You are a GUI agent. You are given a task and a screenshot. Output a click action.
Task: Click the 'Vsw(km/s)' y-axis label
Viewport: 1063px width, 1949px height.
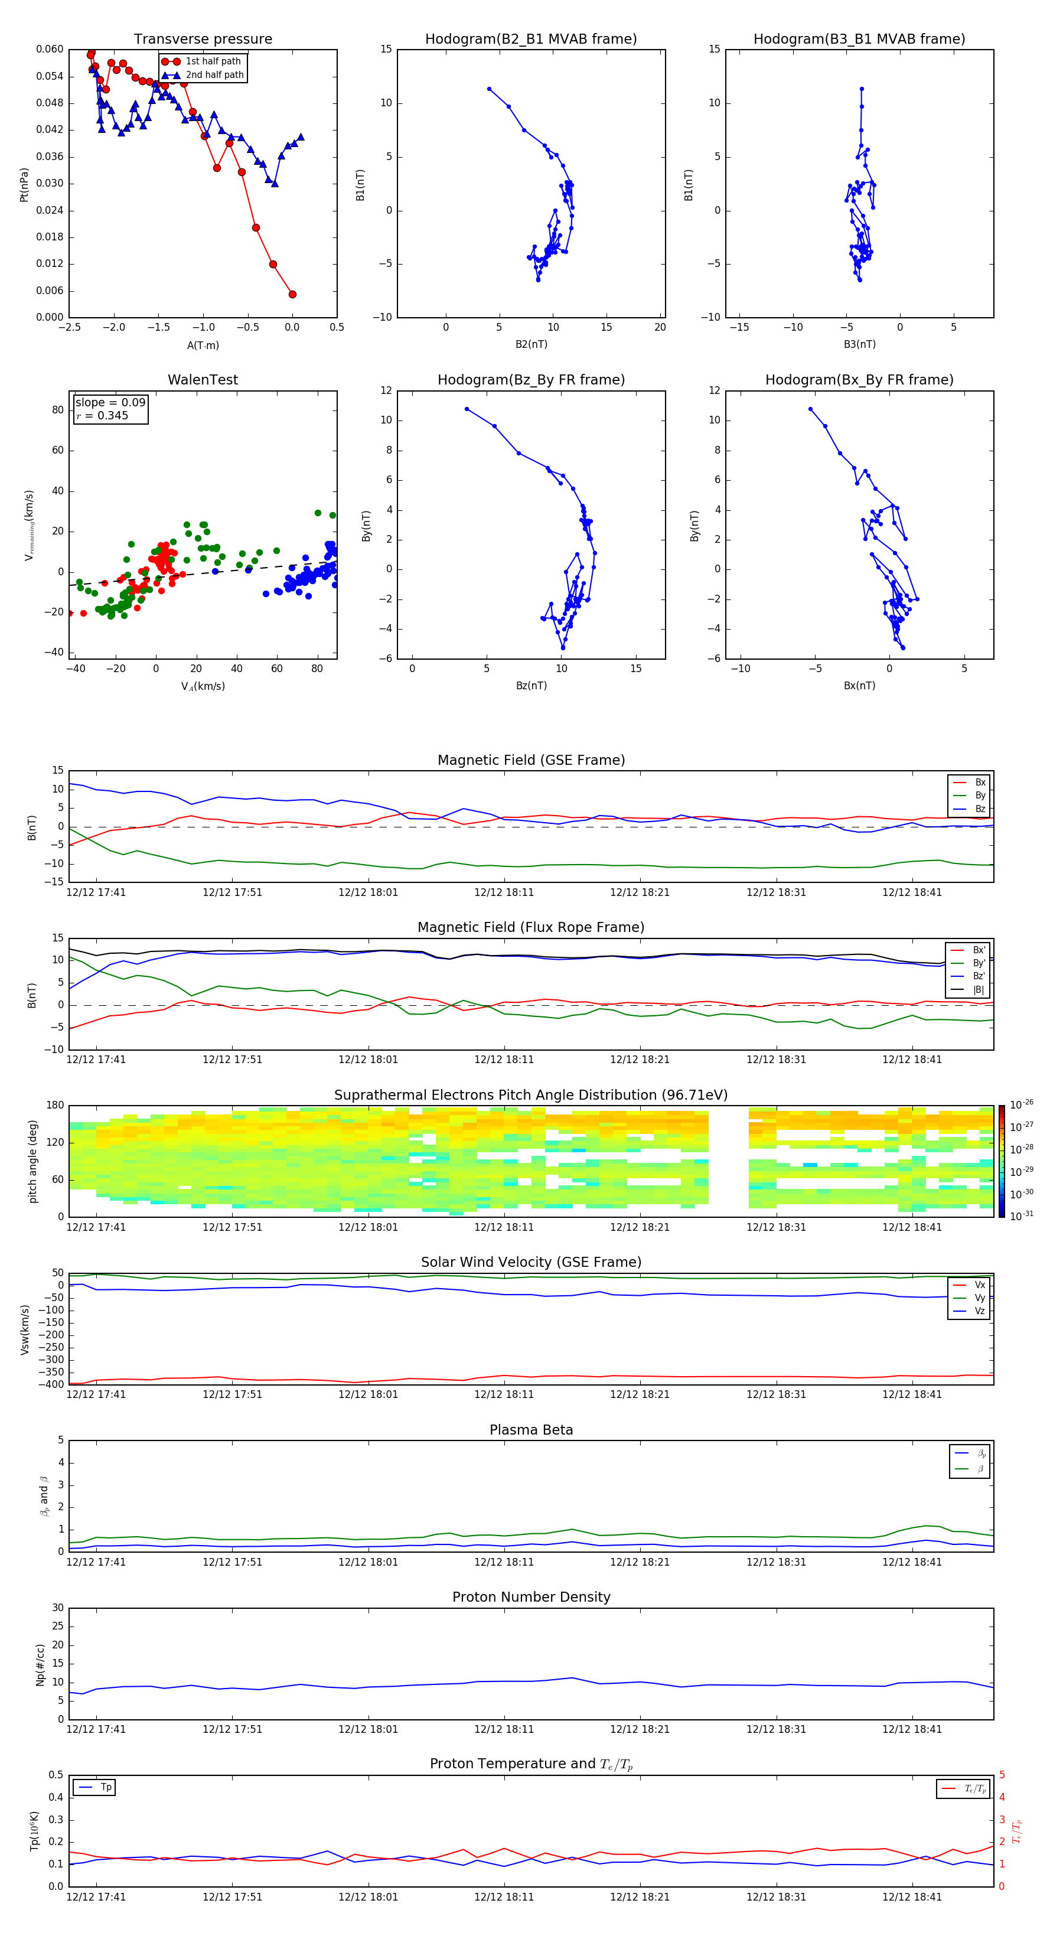click(x=24, y=1329)
